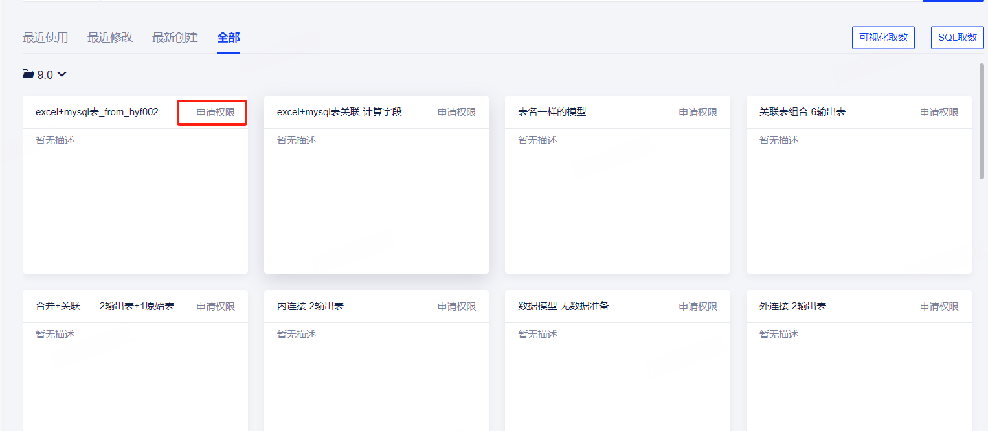Screen dimensions: 988x431
Task: Select the 最新创建 tab
Action: [175, 38]
